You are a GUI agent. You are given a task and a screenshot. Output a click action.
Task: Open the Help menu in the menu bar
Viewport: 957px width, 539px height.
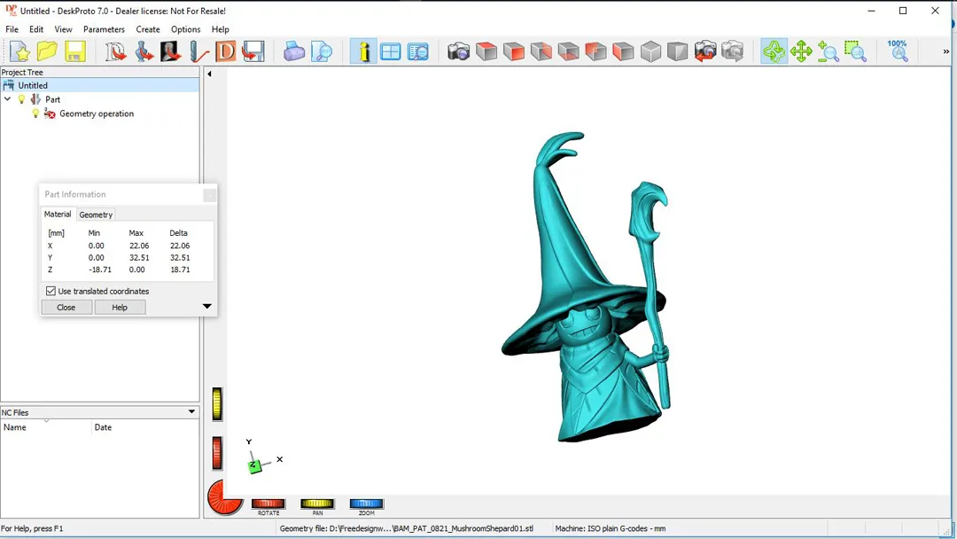221,29
